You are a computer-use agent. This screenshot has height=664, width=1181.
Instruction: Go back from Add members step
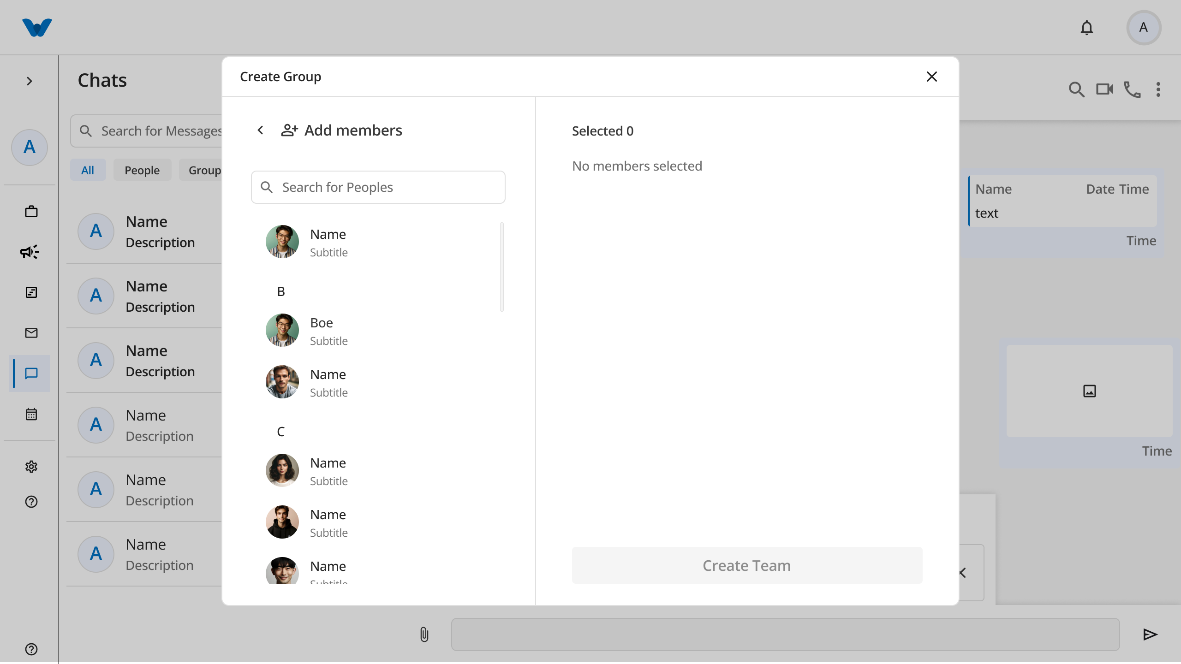pyautogui.click(x=260, y=130)
